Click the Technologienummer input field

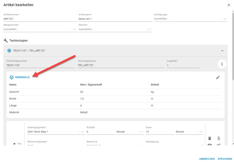tap(40, 65)
